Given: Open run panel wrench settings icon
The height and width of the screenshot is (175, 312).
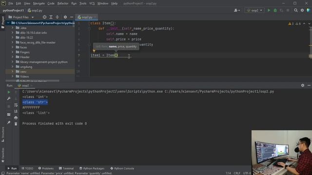Looking at the screenshot, I should coord(9,99).
